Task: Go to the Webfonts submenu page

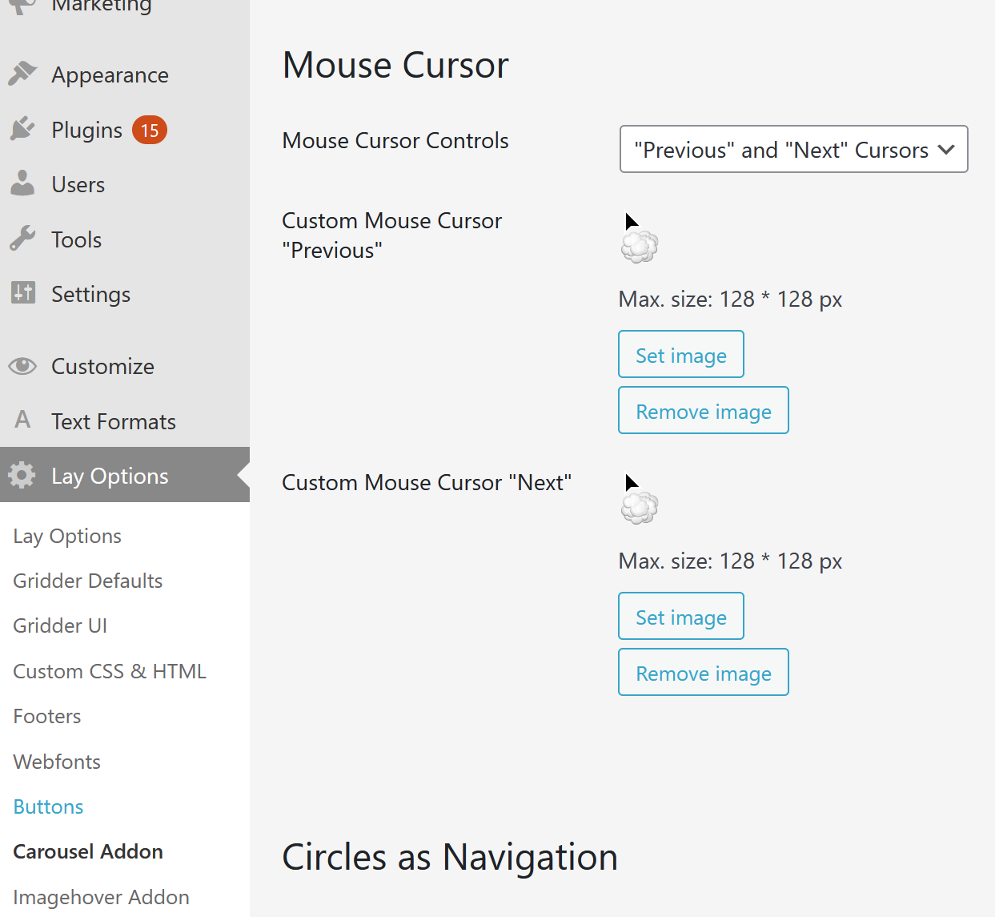Action: pyautogui.click(x=57, y=762)
